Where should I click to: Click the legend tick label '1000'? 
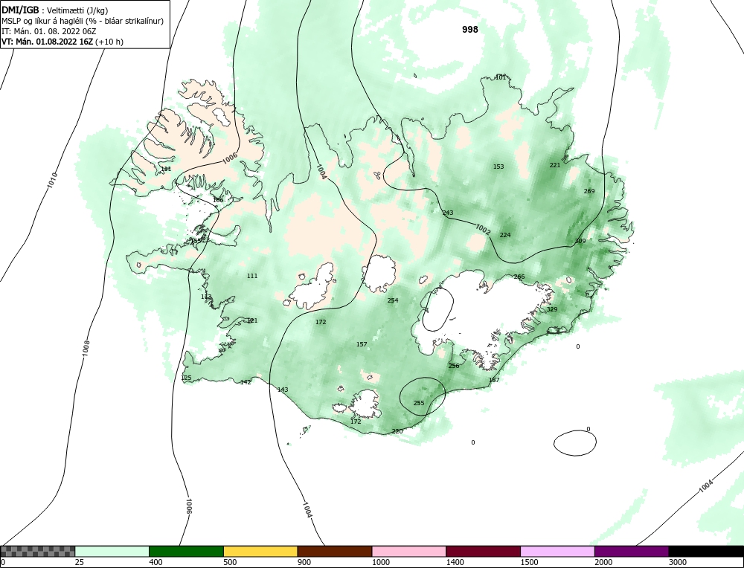click(x=381, y=562)
